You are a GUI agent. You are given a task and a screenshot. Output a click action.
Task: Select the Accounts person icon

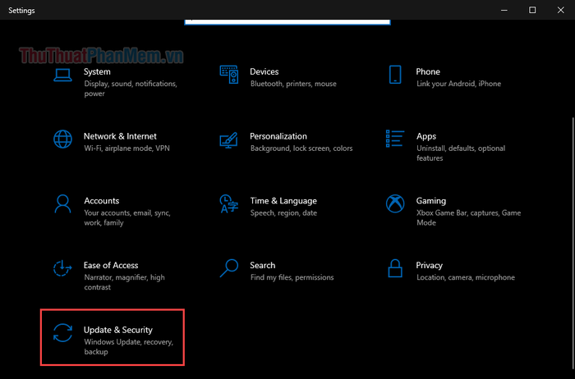pyautogui.click(x=62, y=203)
